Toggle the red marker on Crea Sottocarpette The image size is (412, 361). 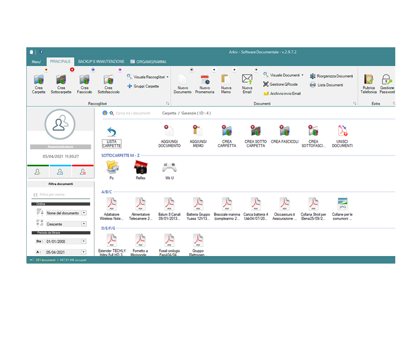(x=73, y=70)
